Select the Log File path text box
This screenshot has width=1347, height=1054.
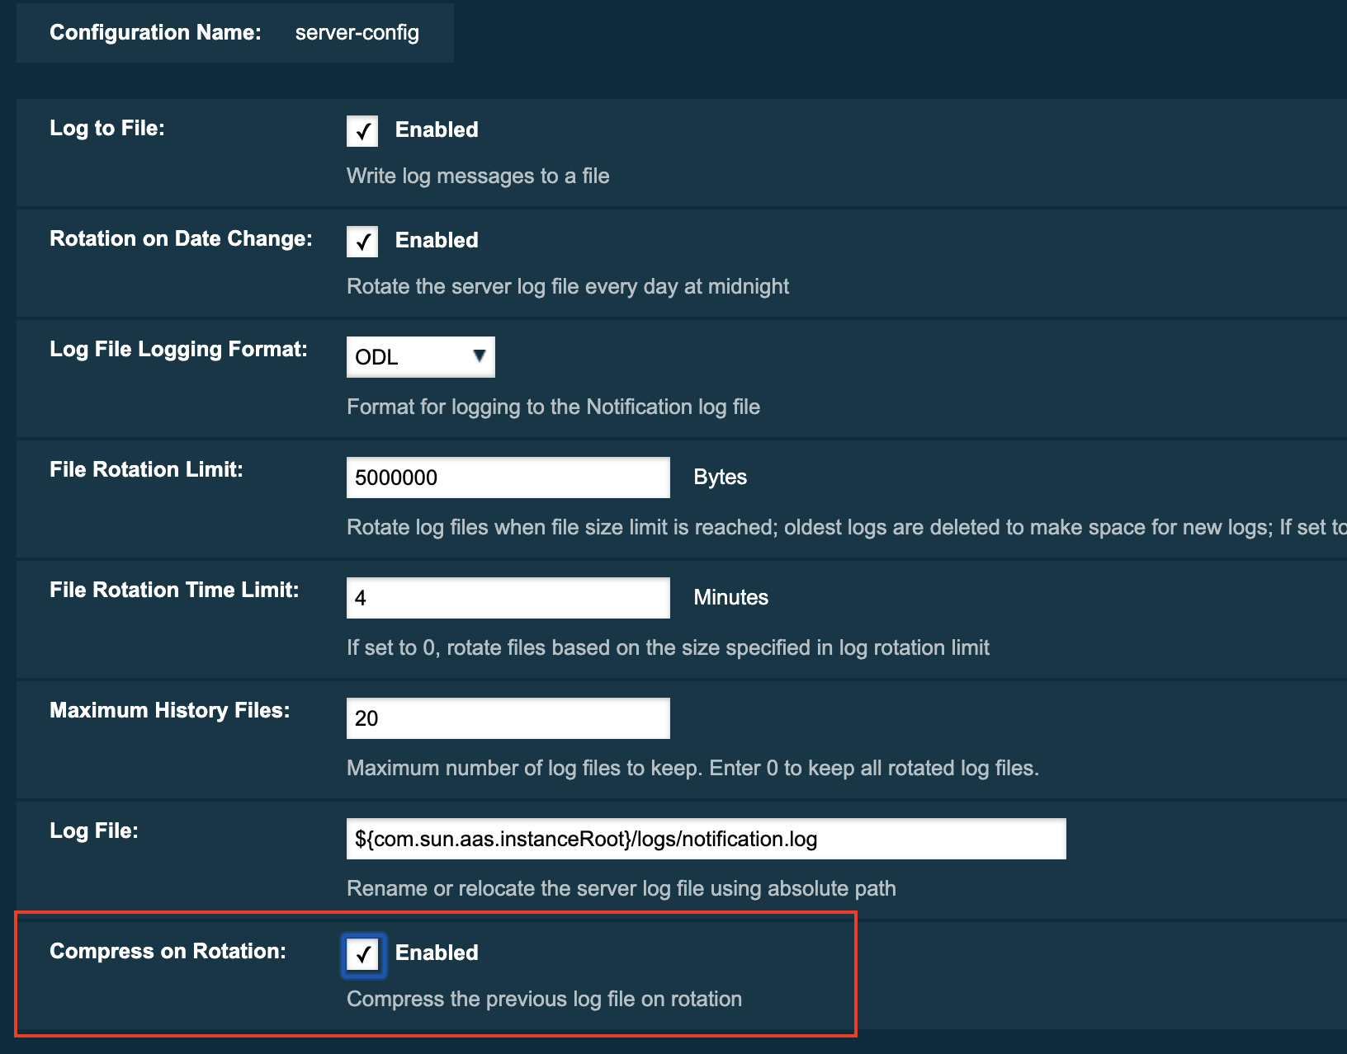706,839
